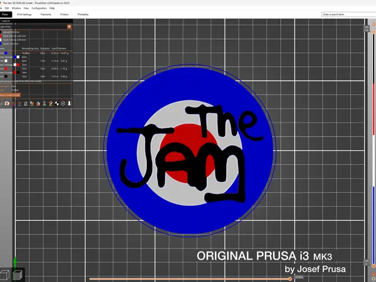376x282 pixels.
Task: Switch to the Print Settings tab
Action: [x=25, y=14]
